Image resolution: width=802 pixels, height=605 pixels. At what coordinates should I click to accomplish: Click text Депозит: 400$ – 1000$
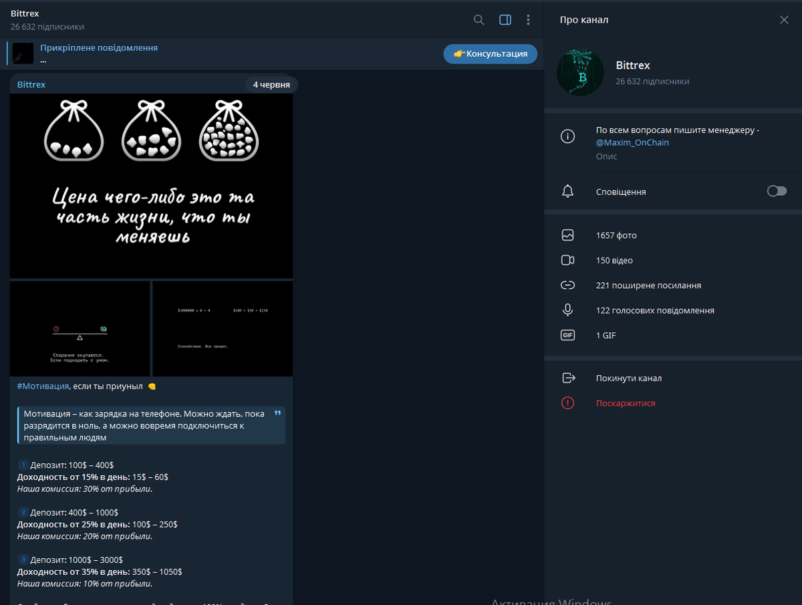point(75,512)
